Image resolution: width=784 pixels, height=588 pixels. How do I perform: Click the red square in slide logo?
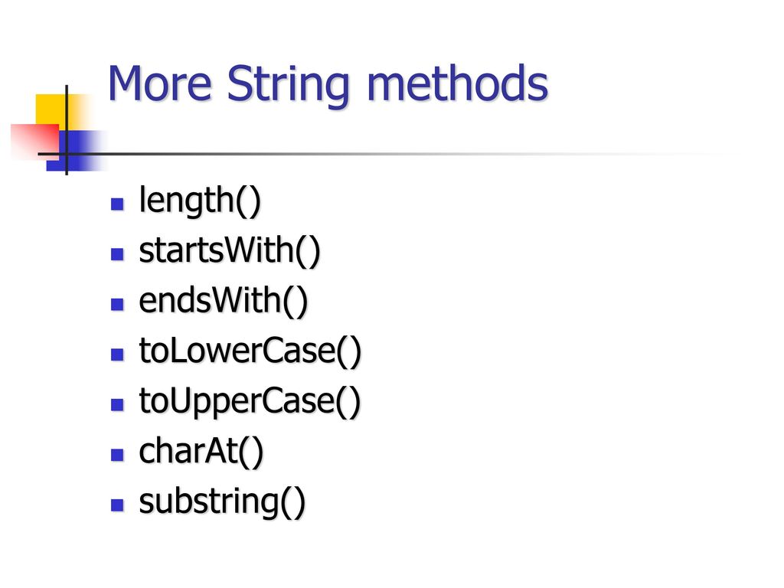(x=35, y=142)
